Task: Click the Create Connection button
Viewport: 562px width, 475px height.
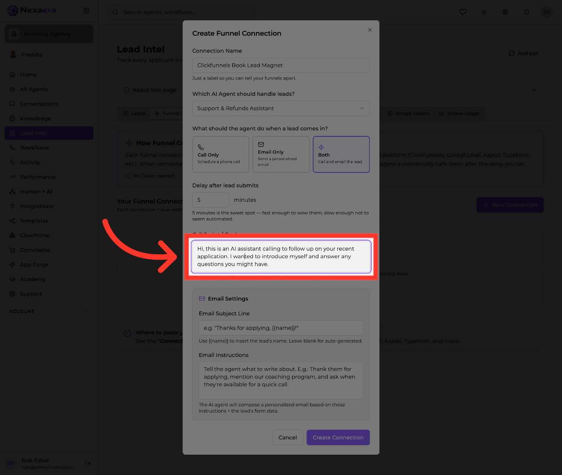Action: (338, 438)
